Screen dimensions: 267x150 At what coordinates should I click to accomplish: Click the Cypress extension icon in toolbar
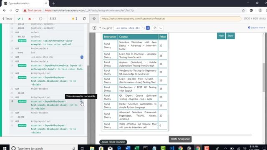click(251, 10)
